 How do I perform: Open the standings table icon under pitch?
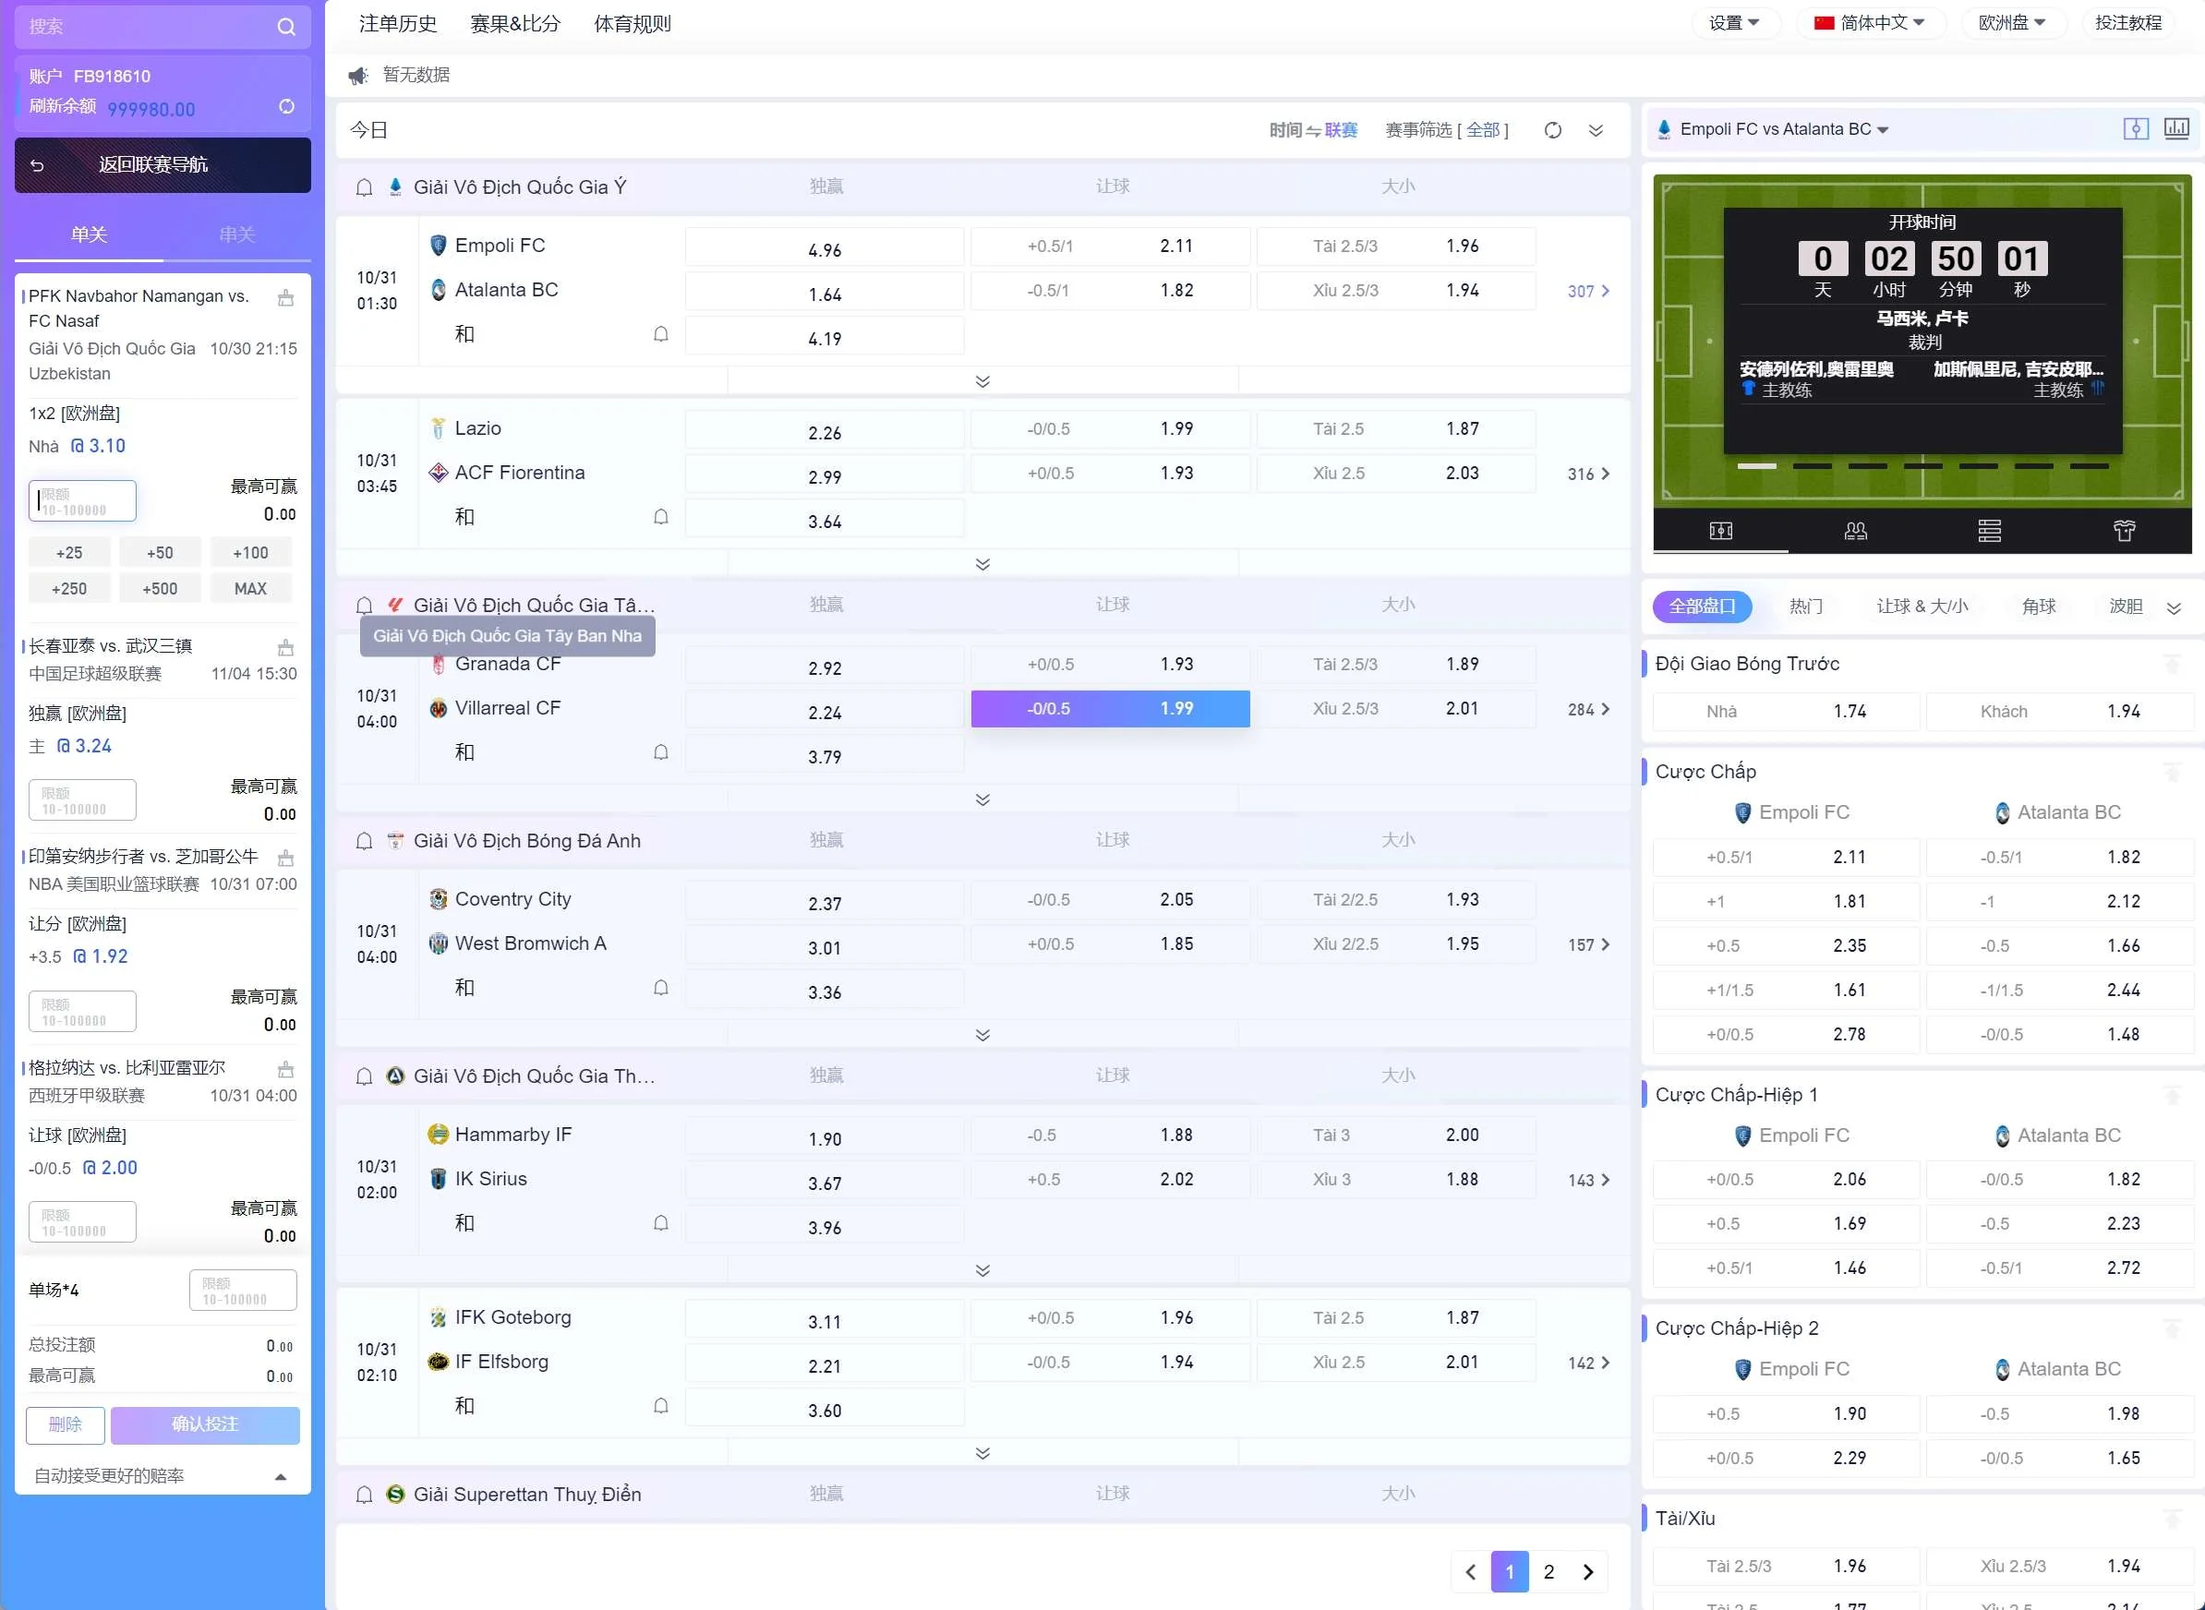point(1989,530)
